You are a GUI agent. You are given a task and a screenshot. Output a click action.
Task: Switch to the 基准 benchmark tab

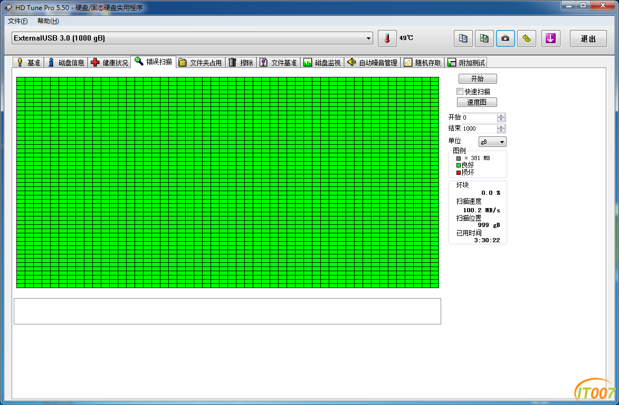pyautogui.click(x=28, y=63)
